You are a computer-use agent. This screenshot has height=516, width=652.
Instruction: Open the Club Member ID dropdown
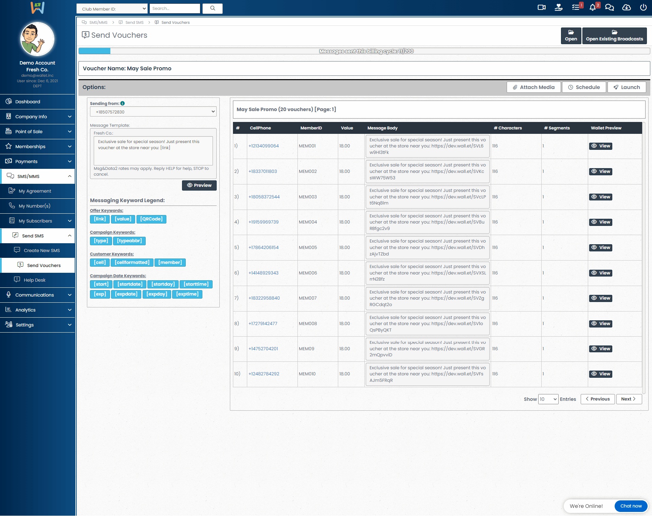[112, 9]
